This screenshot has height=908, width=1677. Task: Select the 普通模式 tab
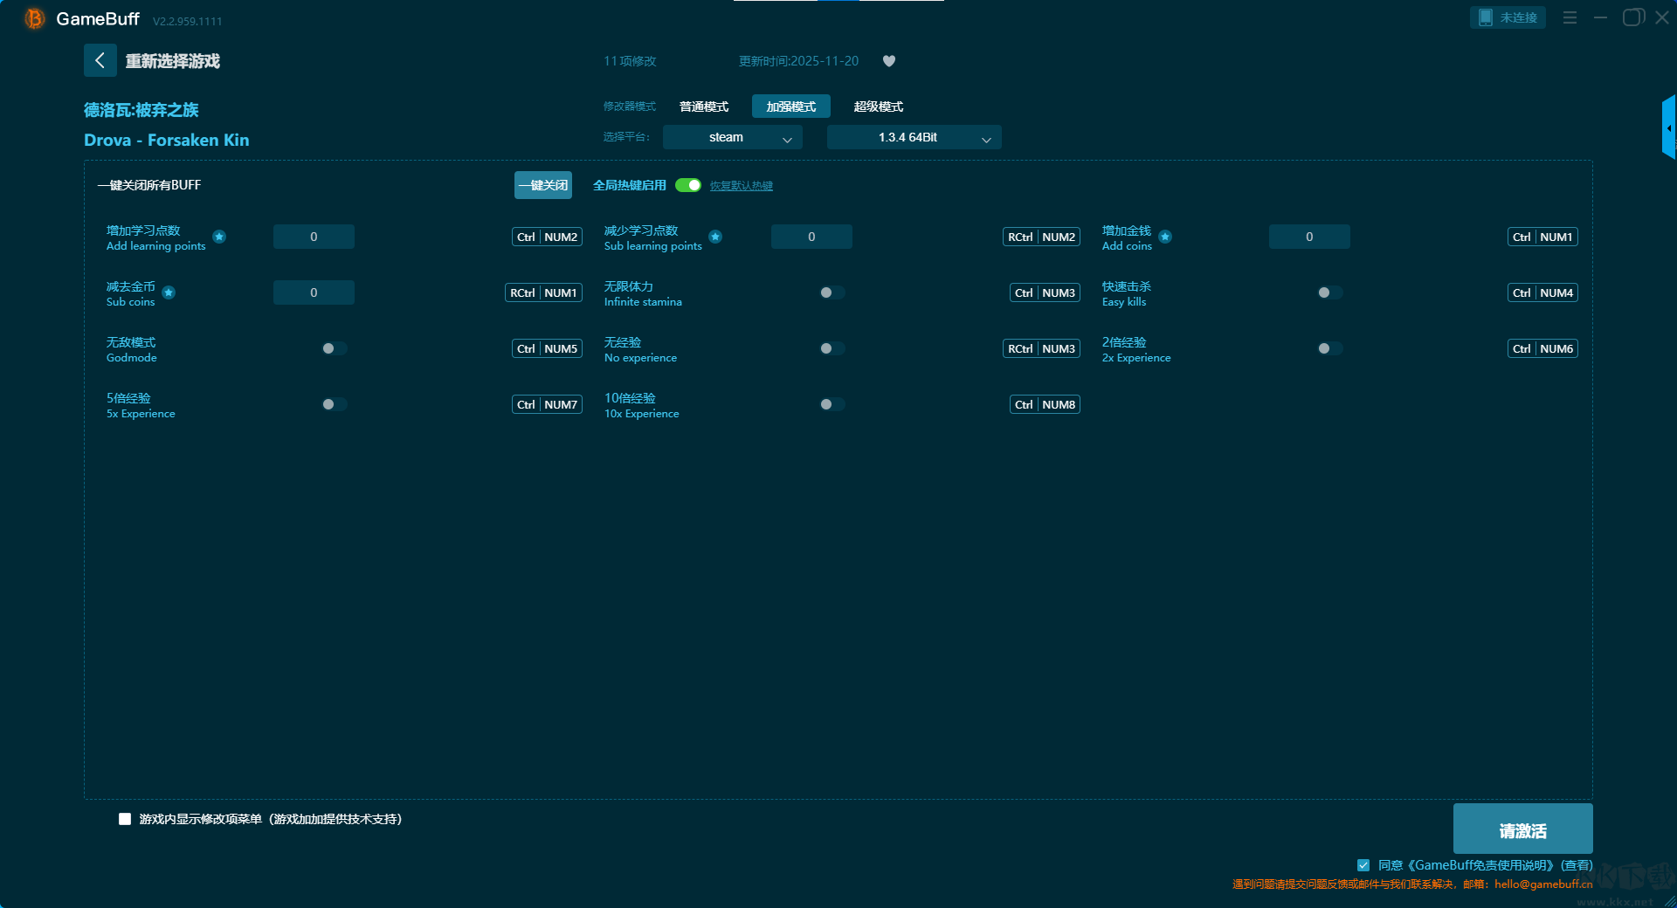pyautogui.click(x=704, y=107)
